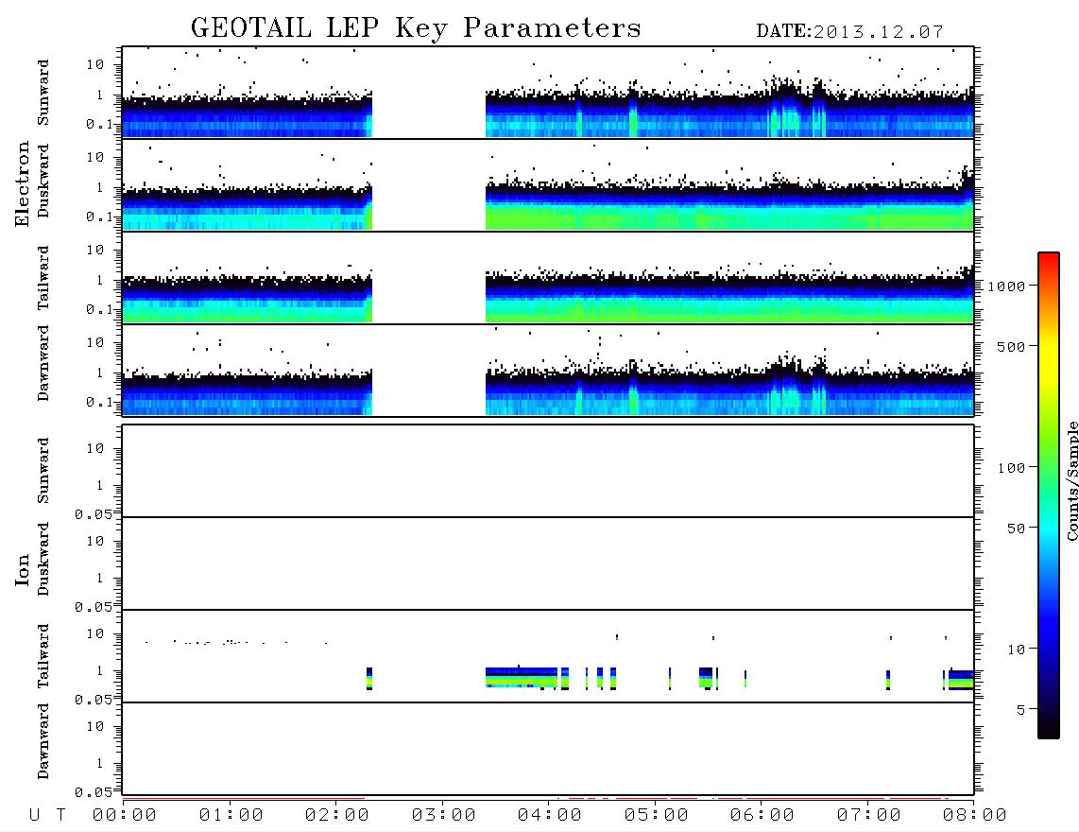
Task: Click the 08:00 time axis label
Action: click(x=974, y=816)
